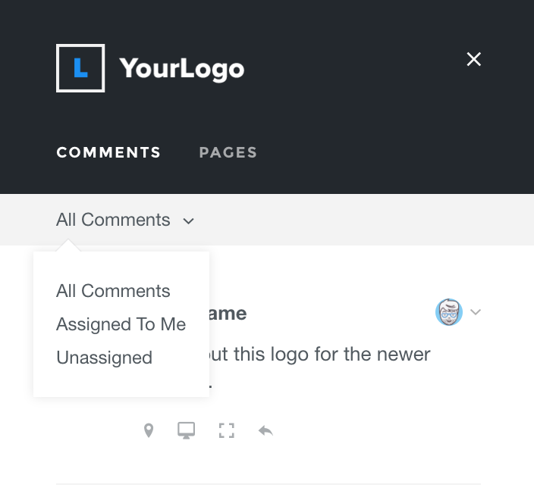Click the fullscreen brackets icon

(226, 430)
